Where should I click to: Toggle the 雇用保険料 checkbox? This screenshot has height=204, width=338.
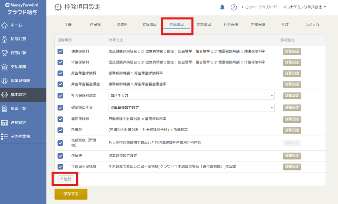[x=60, y=119]
